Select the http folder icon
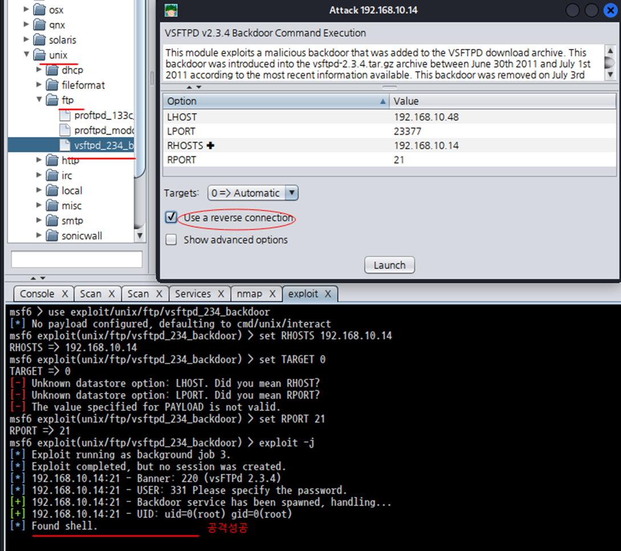 tap(52, 160)
